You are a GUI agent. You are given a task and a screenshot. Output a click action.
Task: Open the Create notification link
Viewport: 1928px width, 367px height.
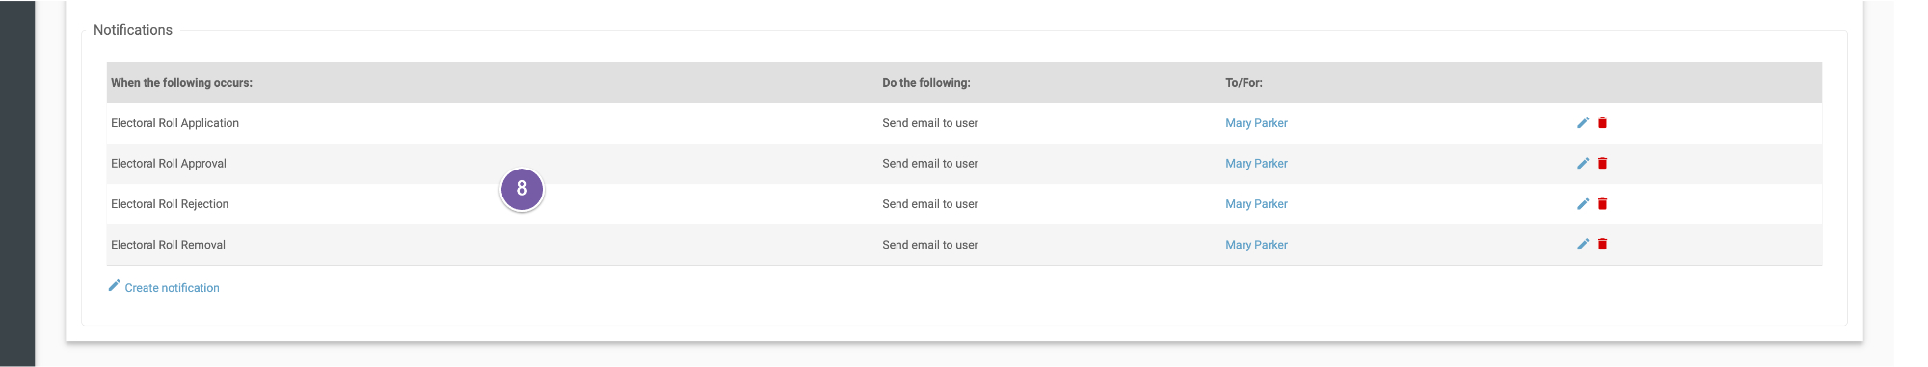coord(172,288)
